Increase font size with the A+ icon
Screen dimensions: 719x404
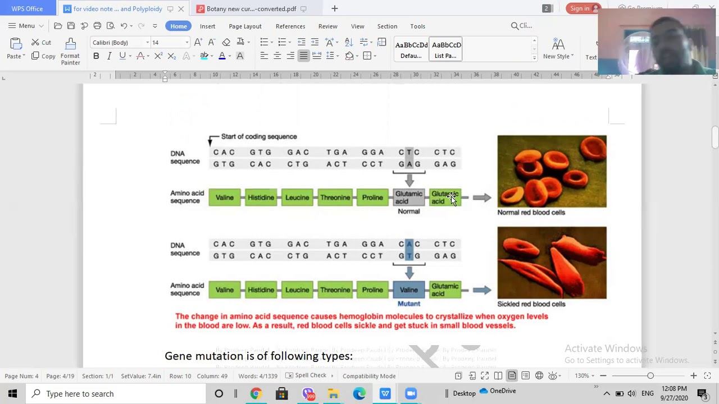198,42
